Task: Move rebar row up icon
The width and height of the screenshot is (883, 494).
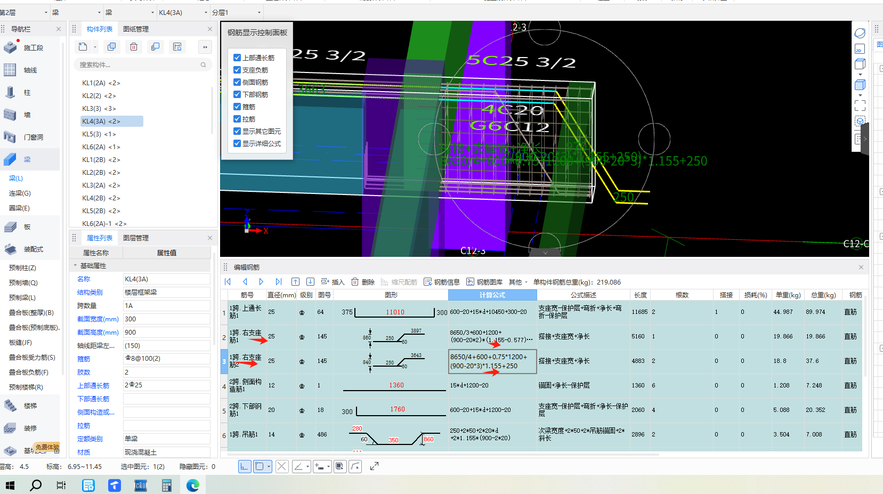Action: tap(295, 282)
